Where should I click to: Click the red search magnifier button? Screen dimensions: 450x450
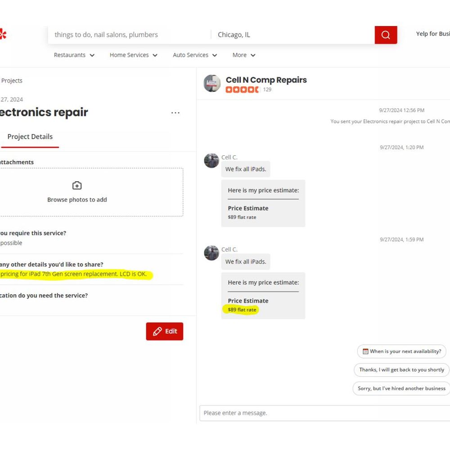[x=386, y=35]
